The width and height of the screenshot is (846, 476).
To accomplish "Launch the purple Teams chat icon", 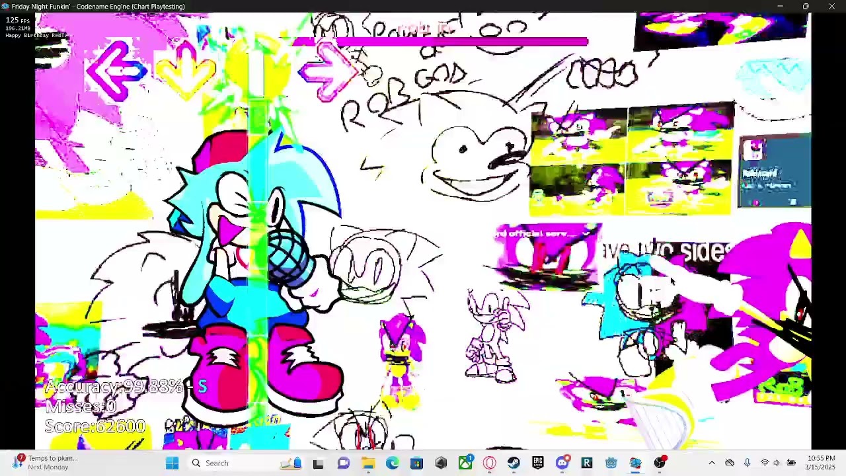I will (343, 463).
